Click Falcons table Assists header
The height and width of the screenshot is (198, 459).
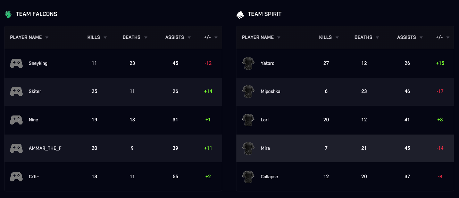[x=175, y=37]
